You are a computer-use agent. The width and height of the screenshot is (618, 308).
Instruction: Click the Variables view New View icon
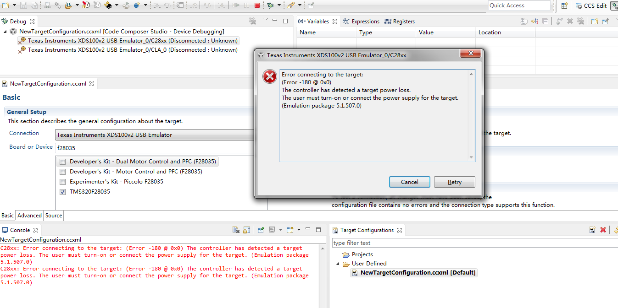[x=595, y=21]
